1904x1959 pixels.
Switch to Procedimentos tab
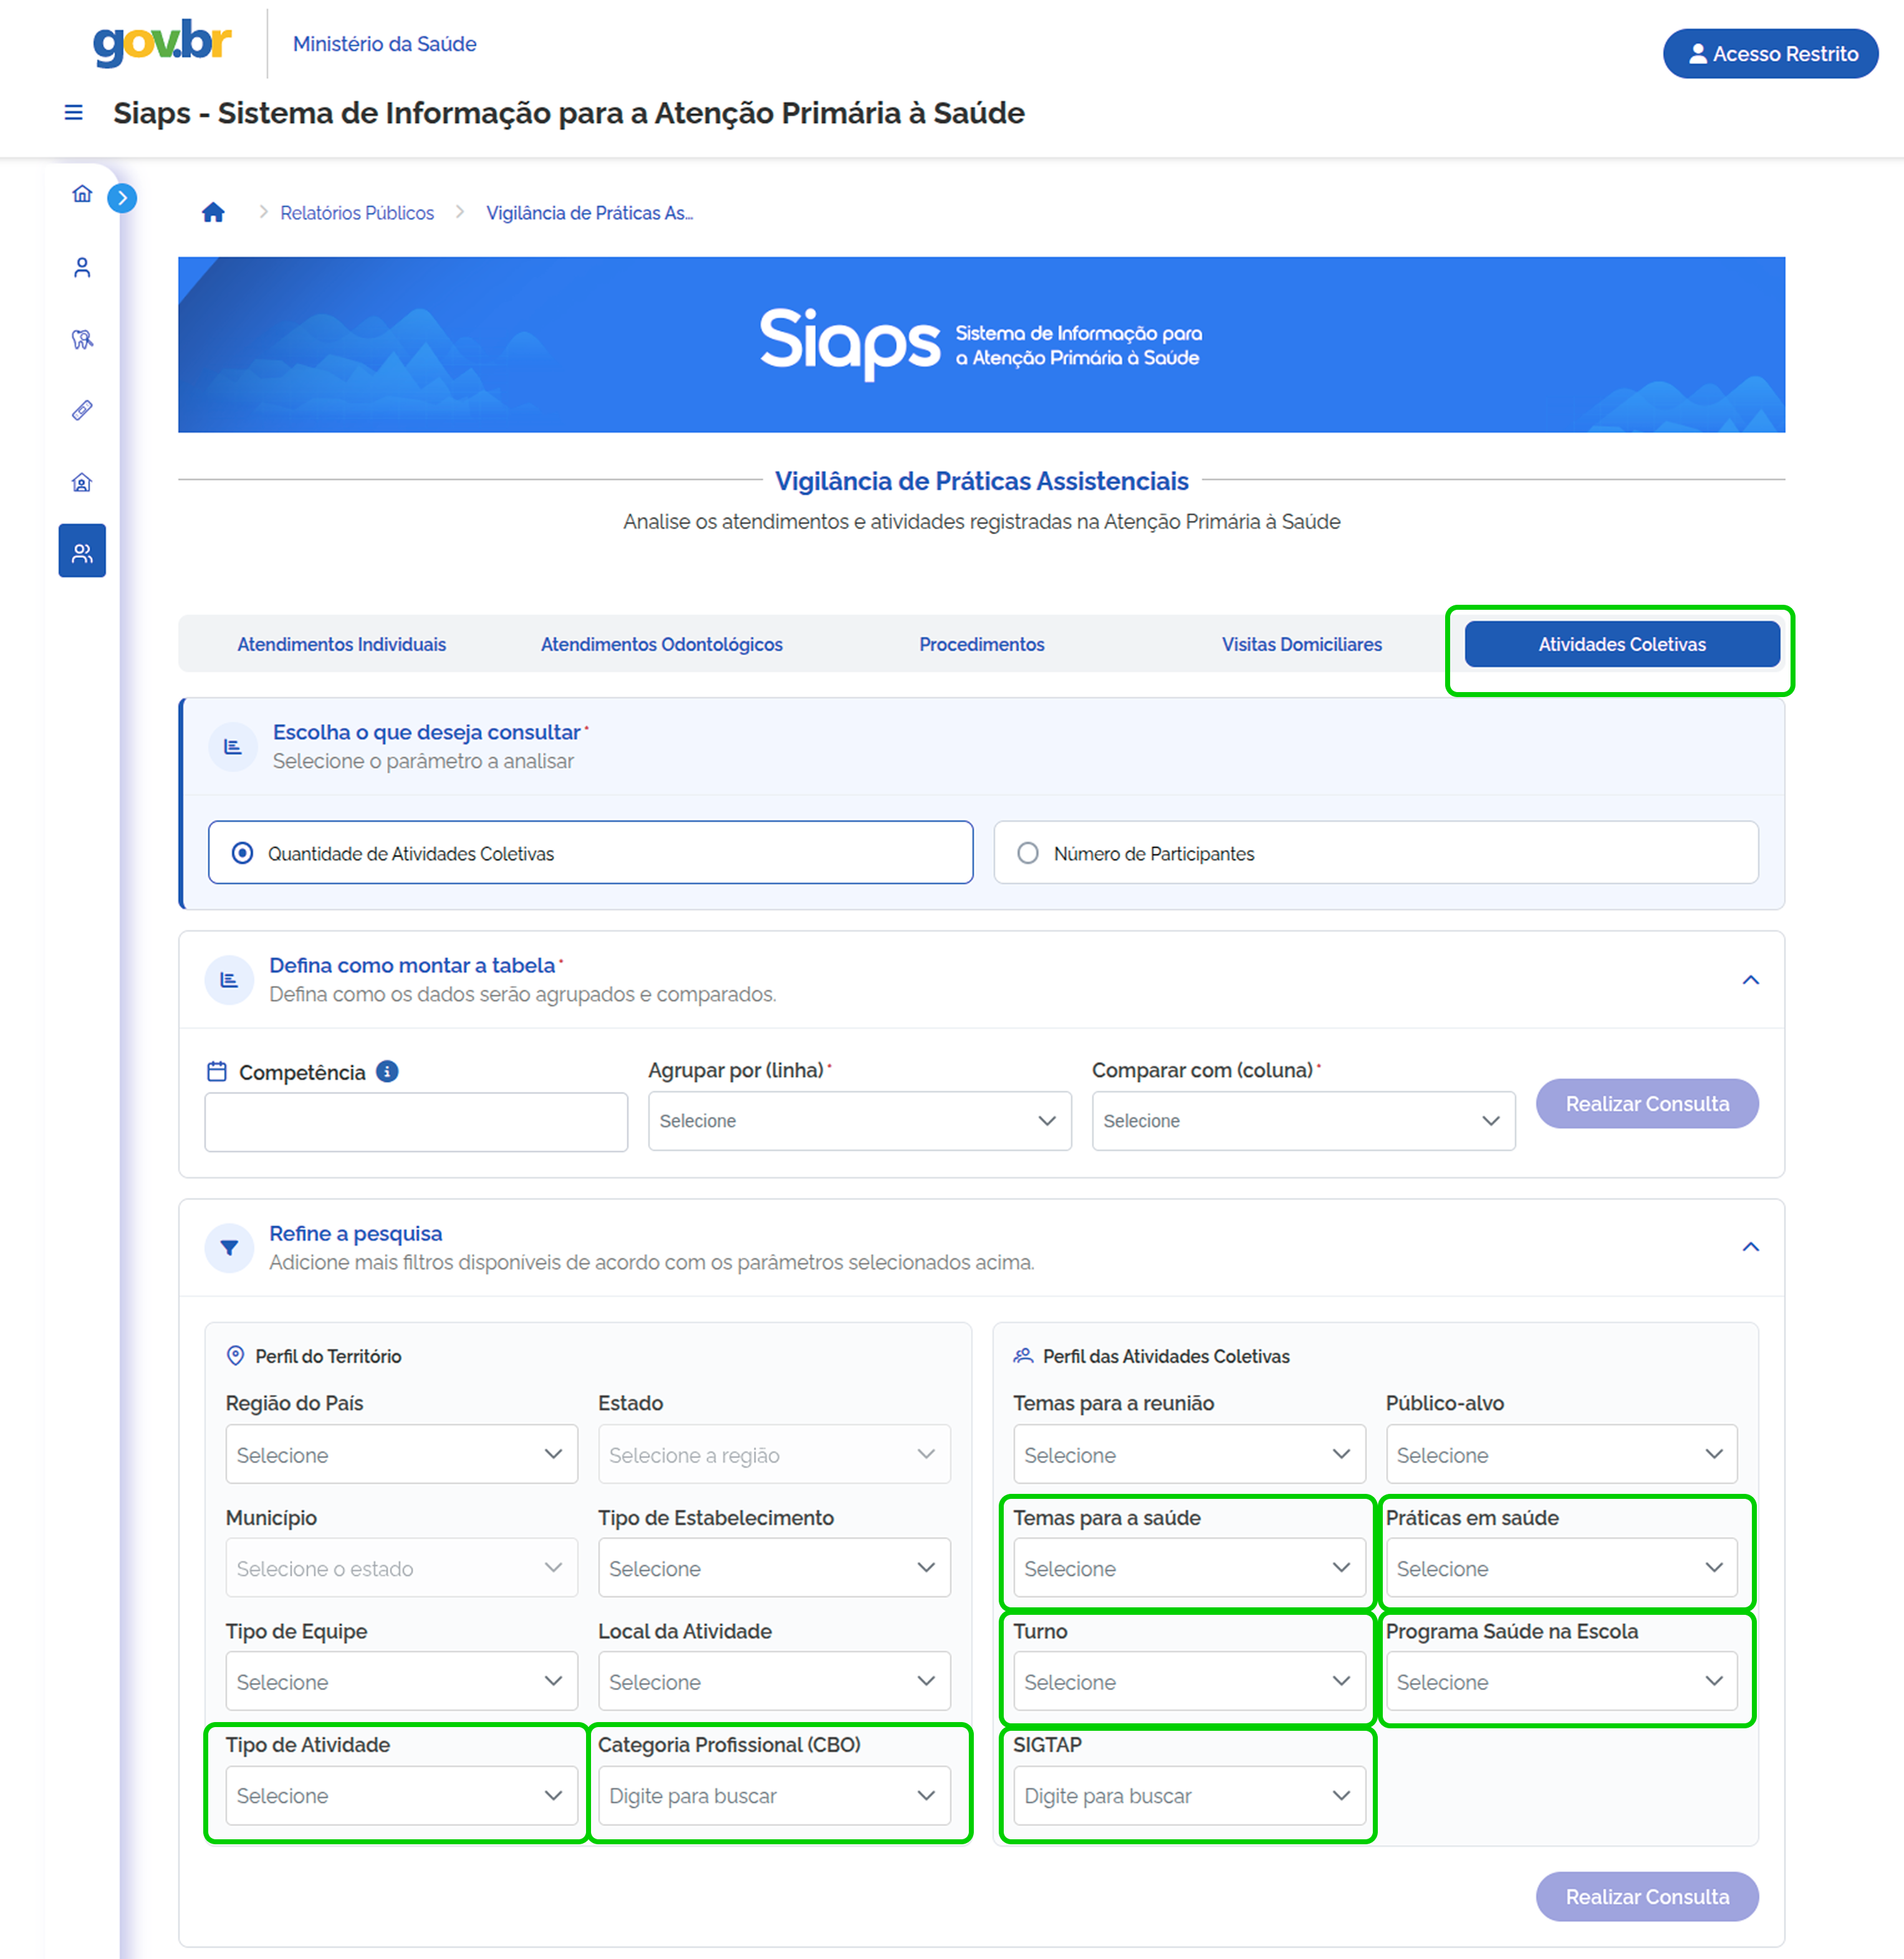pos(981,644)
